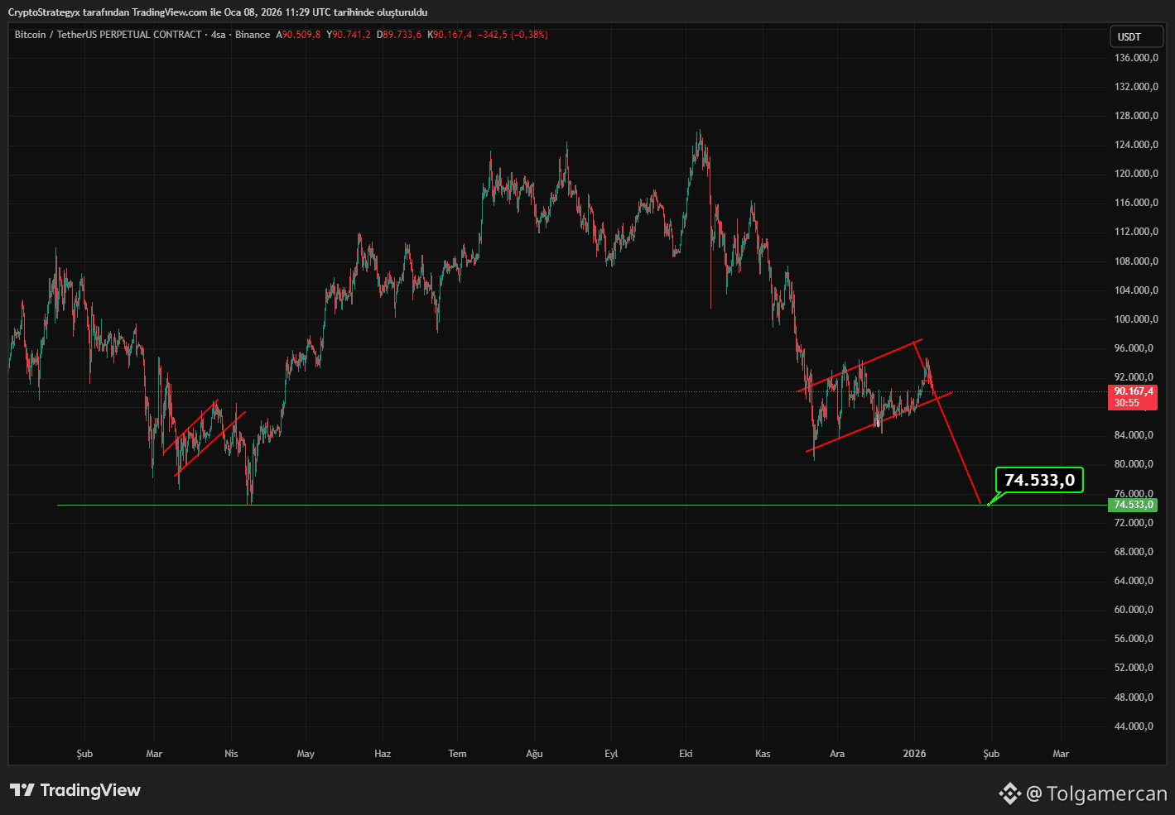The width and height of the screenshot is (1175, 815).
Task: Click the 60.000,0 price axis label
Action: (1134, 610)
